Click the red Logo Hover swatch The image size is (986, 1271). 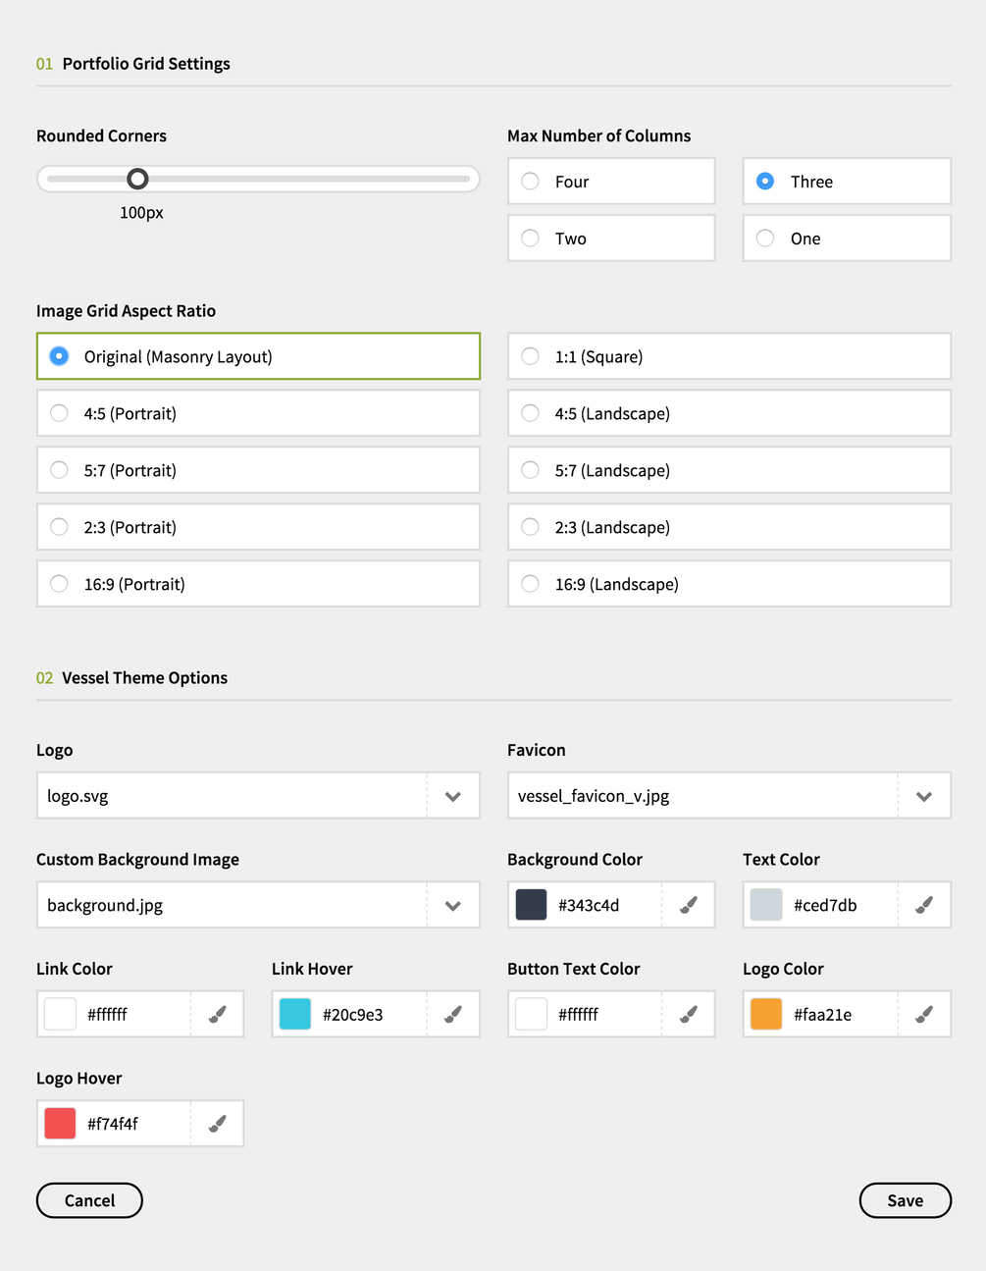click(60, 1124)
